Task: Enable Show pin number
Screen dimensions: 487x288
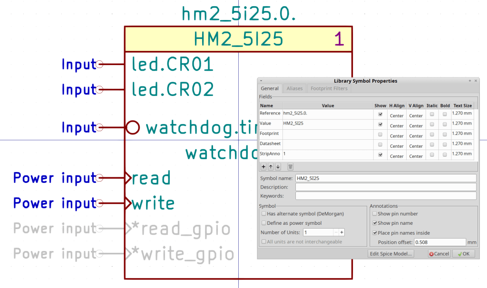Action: (x=374, y=214)
